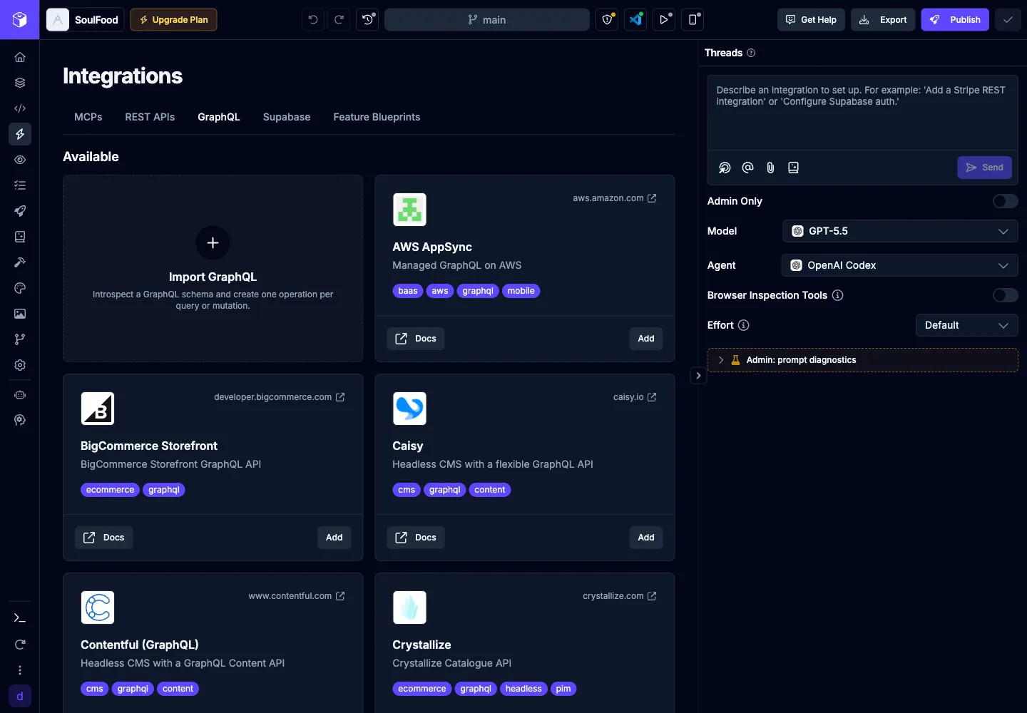The height and width of the screenshot is (713, 1027).
Task: Click the paperclip attach icon in Threads input
Action: [770, 168]
